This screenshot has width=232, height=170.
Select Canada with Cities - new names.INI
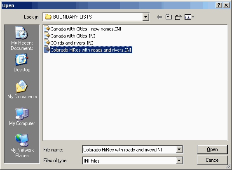[82, 29]
